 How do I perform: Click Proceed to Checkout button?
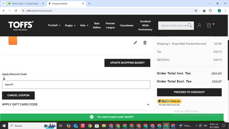189,92
